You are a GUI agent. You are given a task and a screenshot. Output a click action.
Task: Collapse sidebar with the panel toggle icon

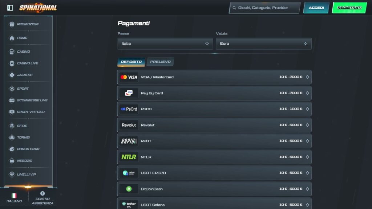tap(10, 8)
